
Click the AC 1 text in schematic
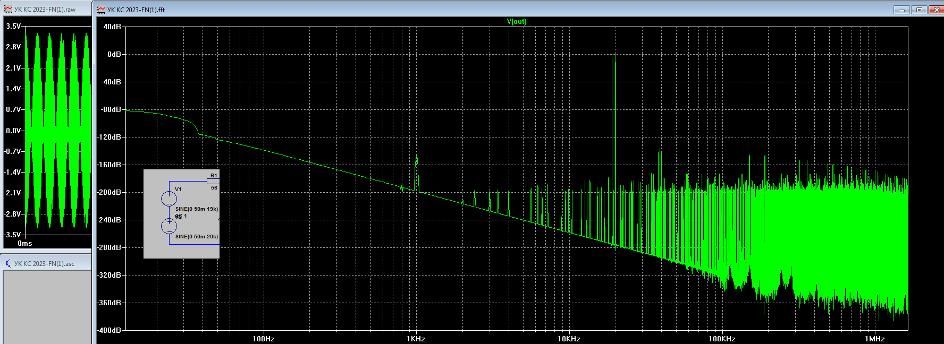[181, 216]
